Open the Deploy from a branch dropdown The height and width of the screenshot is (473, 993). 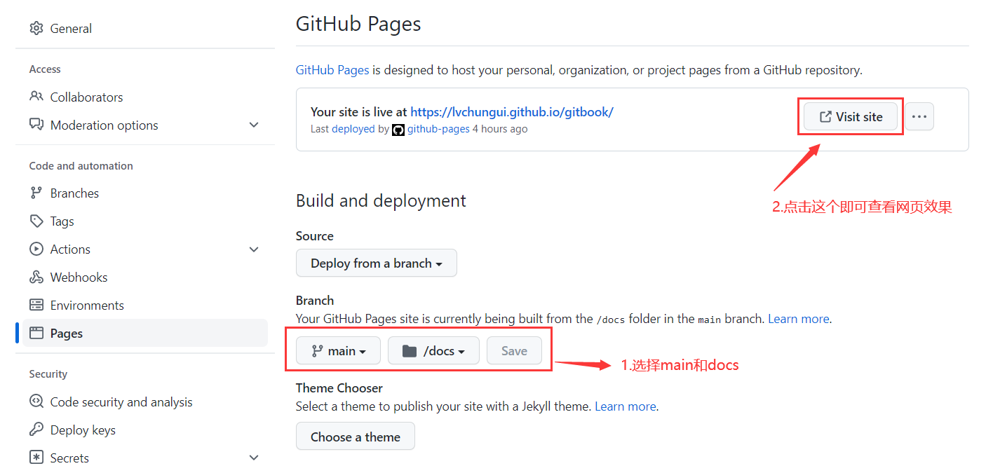377,263
